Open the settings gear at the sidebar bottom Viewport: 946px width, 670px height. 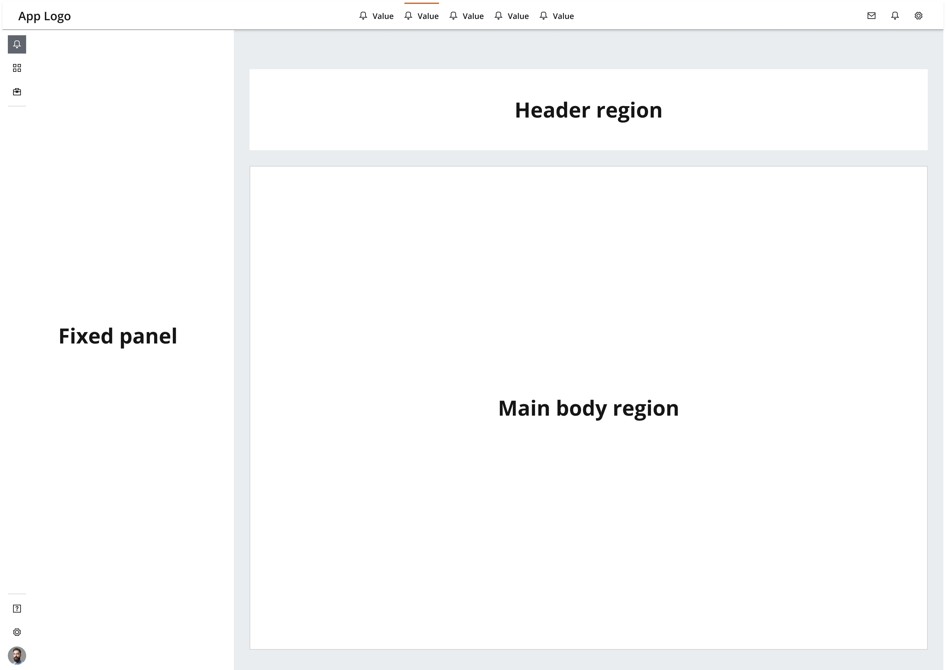[17, 632]
